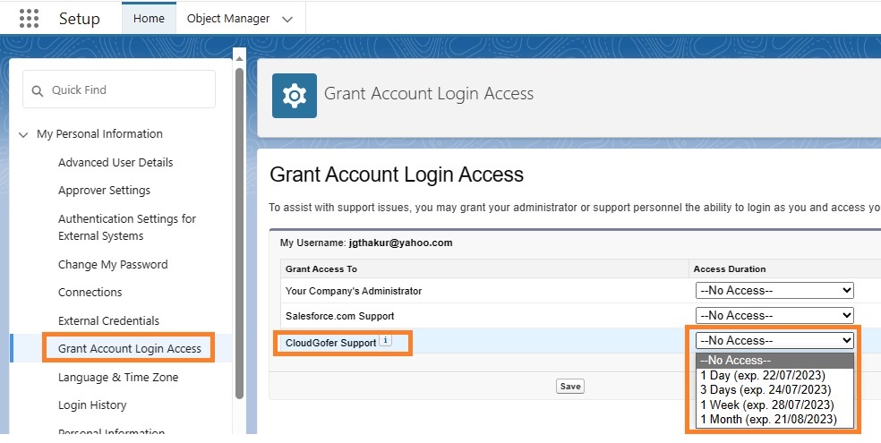Switch to the Home tab
Viewport: 881px width, 443px height.
coord(149,19)
